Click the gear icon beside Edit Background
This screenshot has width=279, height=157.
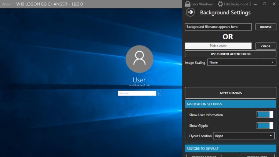(220, 4)
